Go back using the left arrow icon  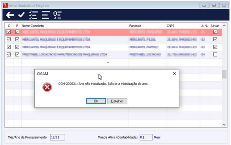tap(10, 15)
